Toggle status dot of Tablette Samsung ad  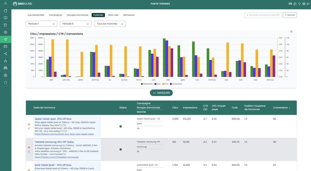pos(121,149)
